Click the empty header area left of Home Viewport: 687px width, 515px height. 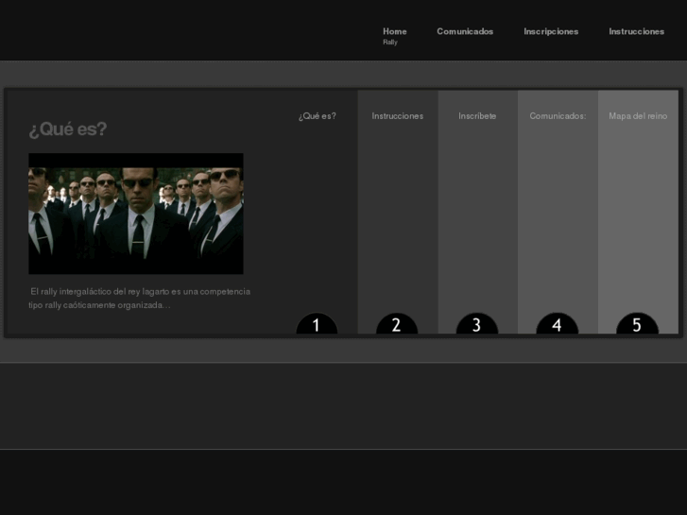click(189, 30)
